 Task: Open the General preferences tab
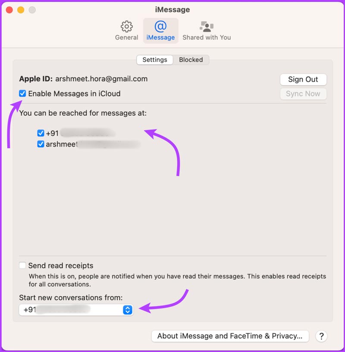coord(126,31)
